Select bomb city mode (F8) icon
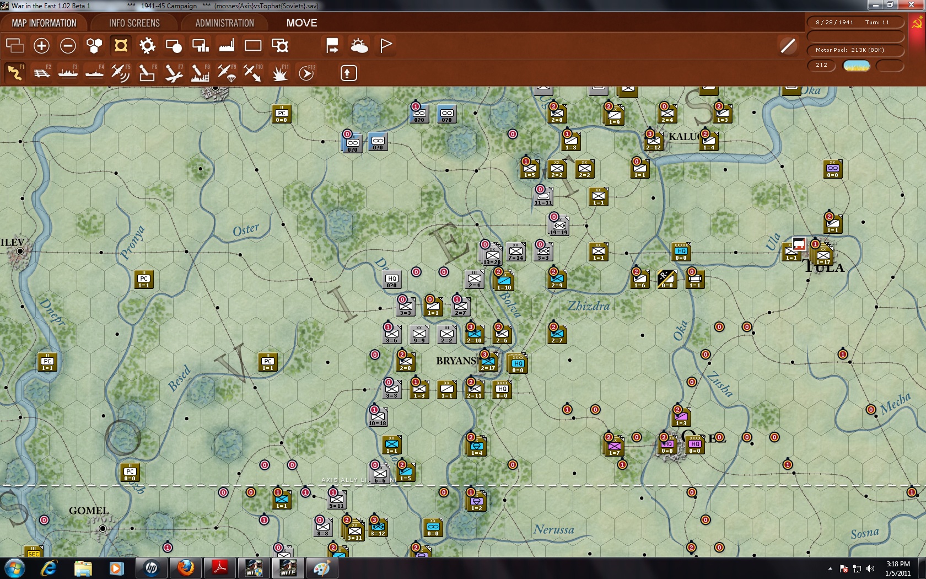 tap(200, 73)
